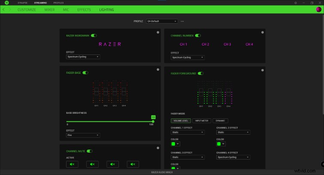Disable the Fader Base switch
Image resolution: width=324 pixels, height=175 pixels.
point(85,73)
